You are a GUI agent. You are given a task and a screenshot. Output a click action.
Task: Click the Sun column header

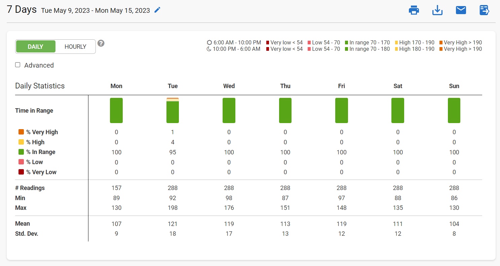click(454, 86)
